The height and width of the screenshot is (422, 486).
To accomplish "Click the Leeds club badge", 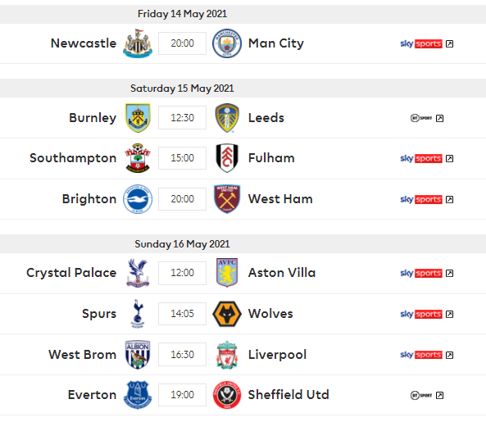I will (227, 118).
